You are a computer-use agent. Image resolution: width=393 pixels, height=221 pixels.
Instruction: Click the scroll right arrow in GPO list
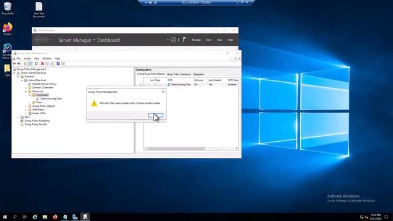tap(236, 149)
